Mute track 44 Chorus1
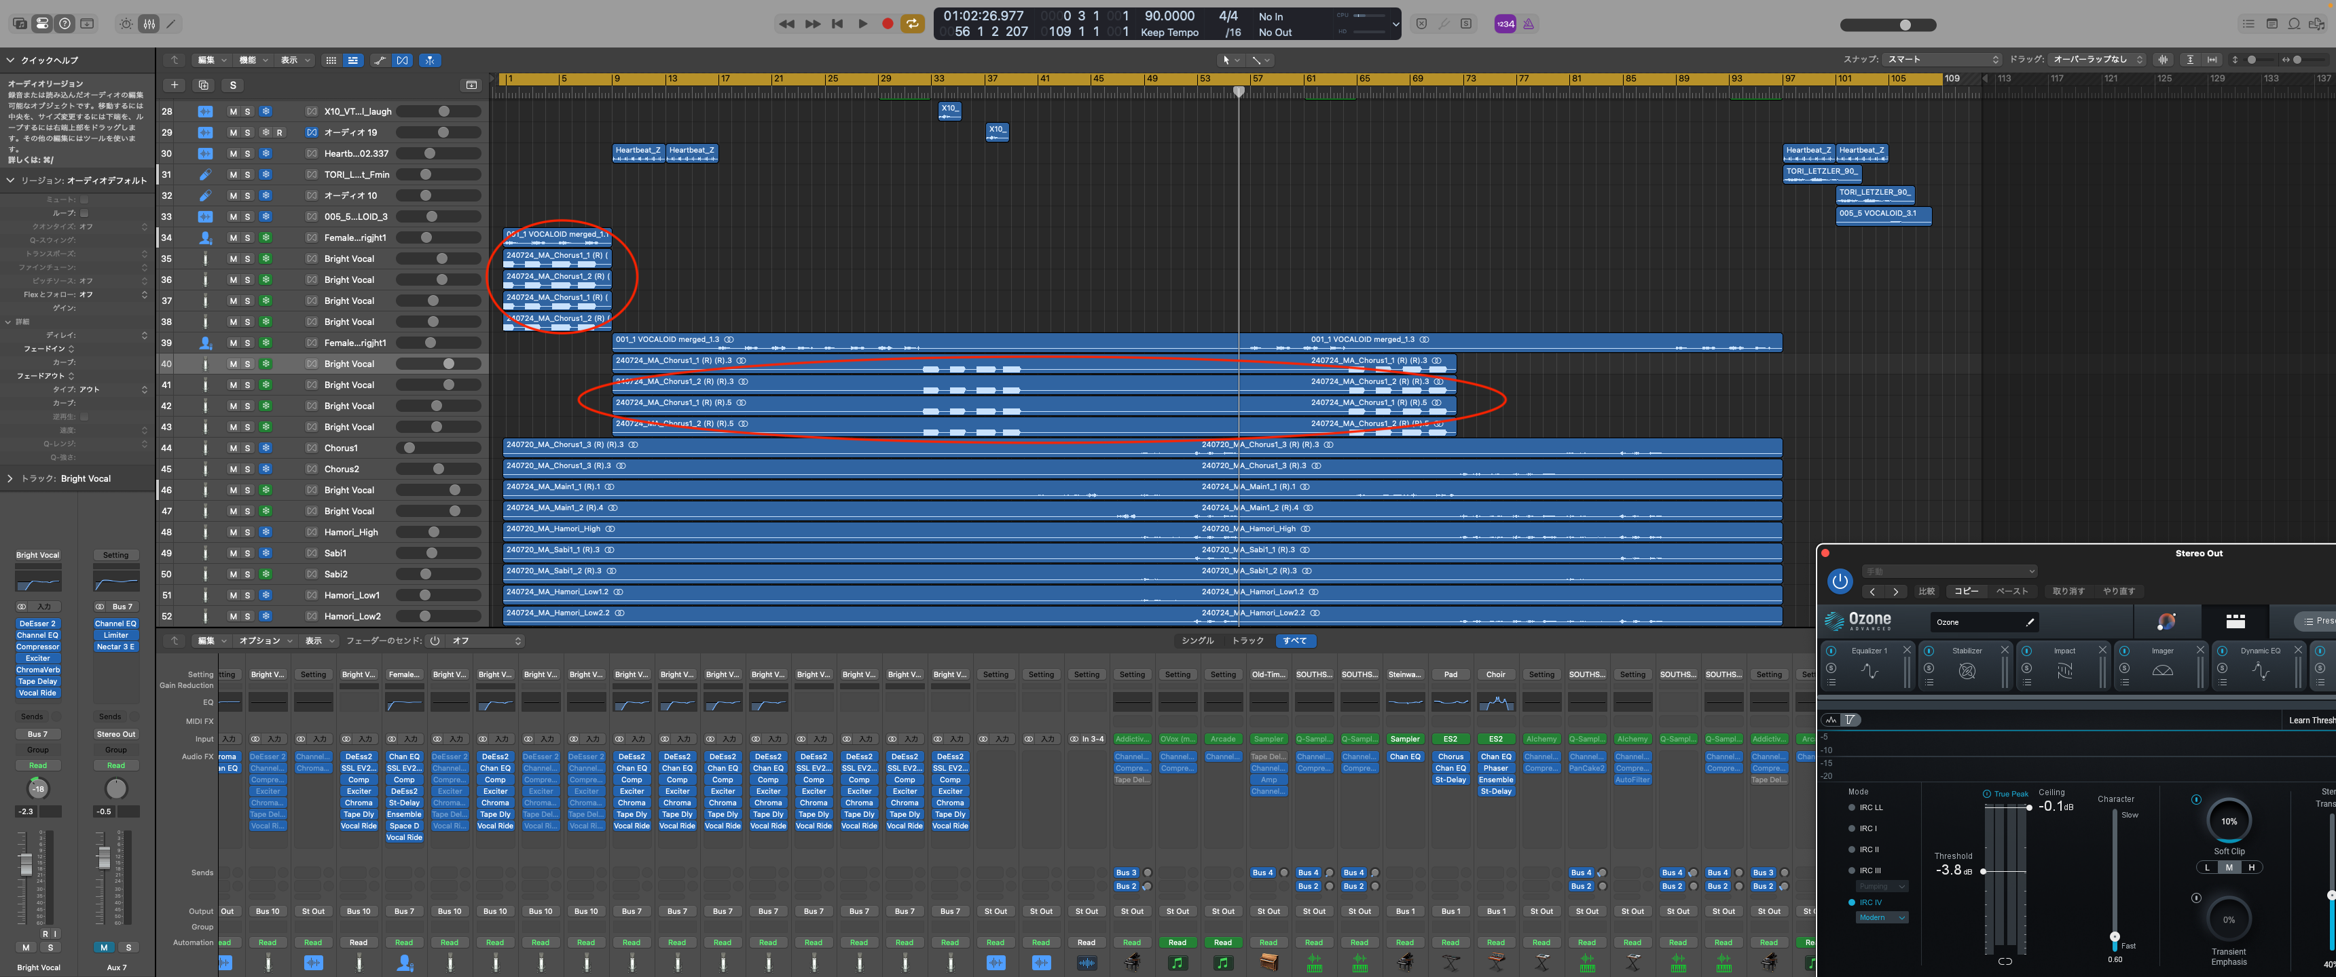This screenshot has width=2336, height=977. point(233,448)
